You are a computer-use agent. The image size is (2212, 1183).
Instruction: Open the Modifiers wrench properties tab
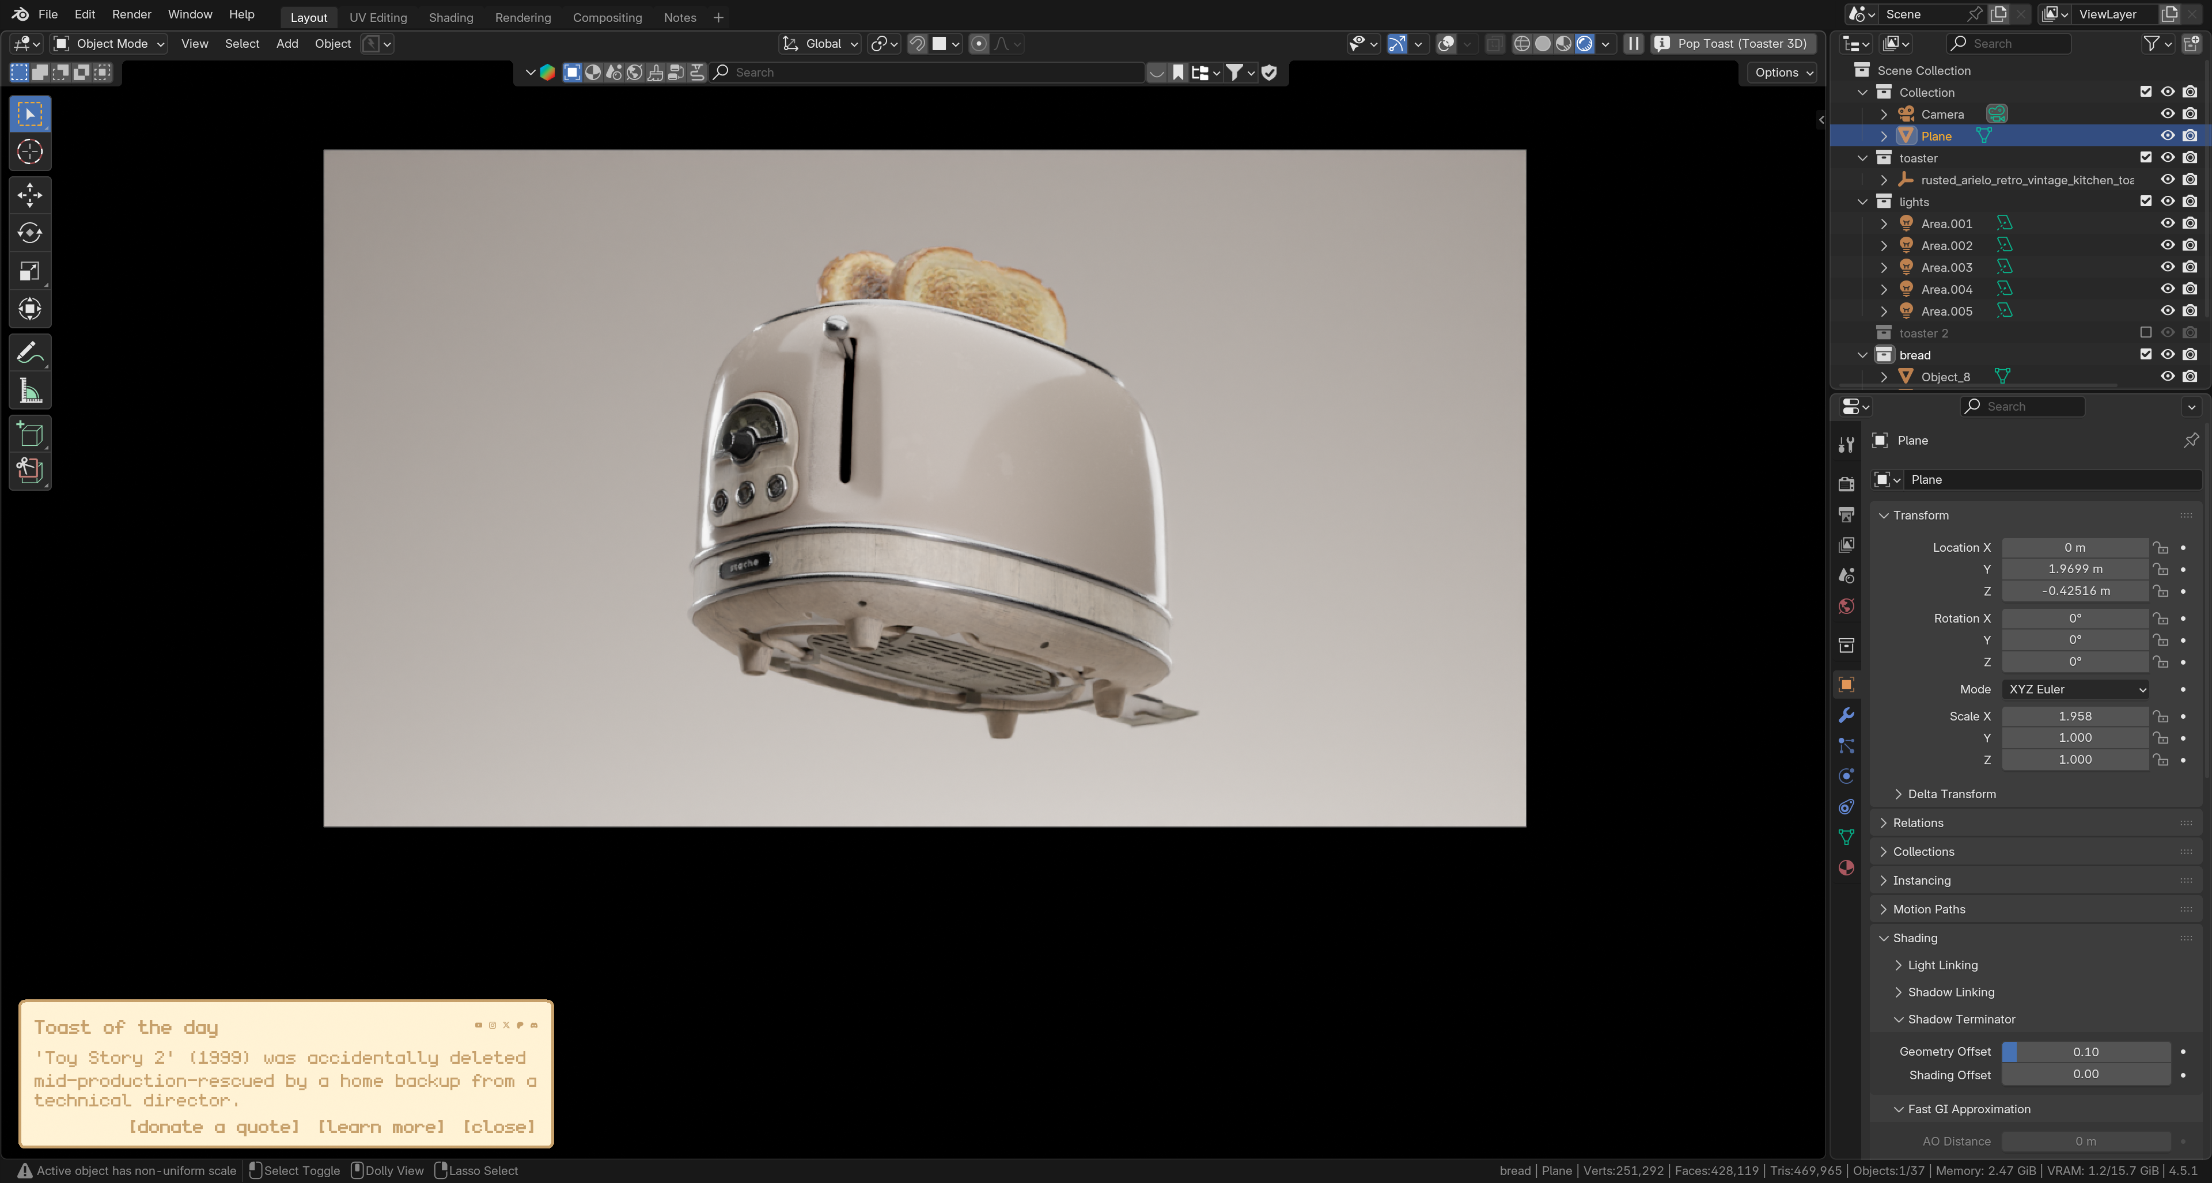(x=1846, y=715)
